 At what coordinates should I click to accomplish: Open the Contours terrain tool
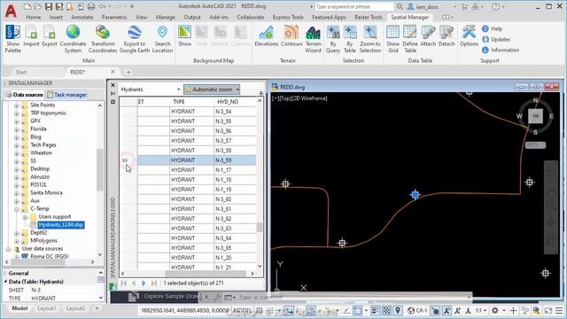point(291,36)
